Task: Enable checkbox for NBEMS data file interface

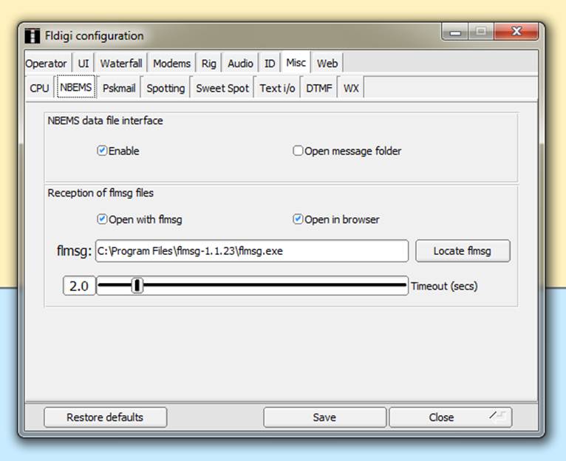Action: 103,151
